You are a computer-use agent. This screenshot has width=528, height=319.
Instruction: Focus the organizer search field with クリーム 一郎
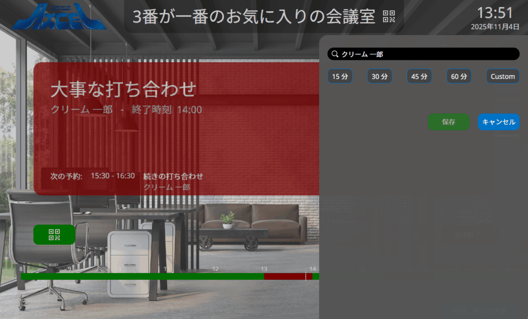[428, 54]
